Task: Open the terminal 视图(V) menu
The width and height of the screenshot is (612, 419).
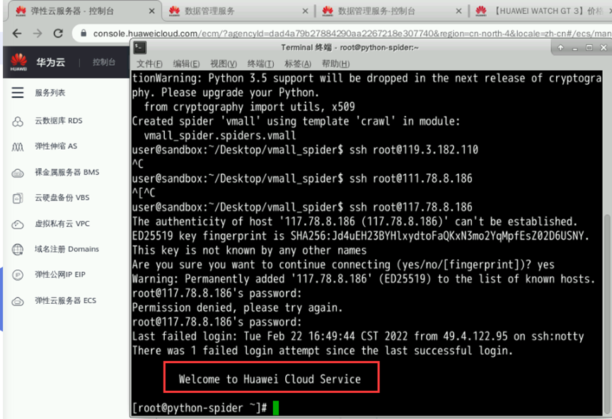Action: (224, 64)
